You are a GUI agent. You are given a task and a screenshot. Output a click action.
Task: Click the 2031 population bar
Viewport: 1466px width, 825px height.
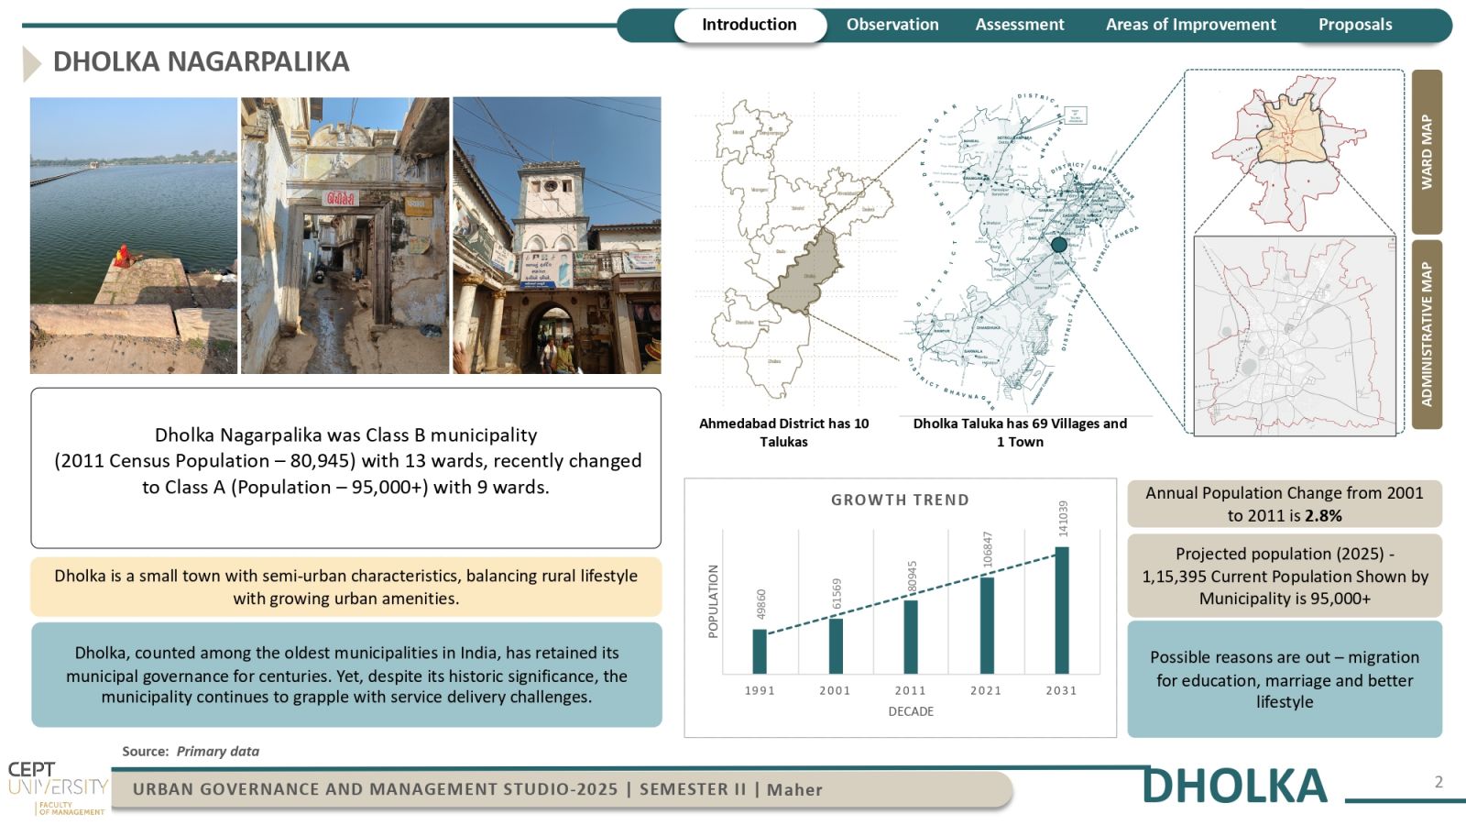[x=1062, y=610]
